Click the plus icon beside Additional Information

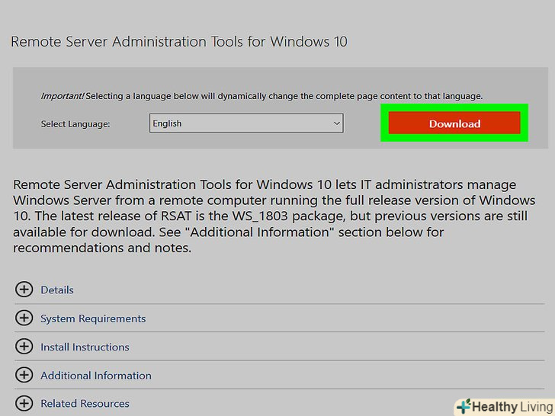[24, 375]
